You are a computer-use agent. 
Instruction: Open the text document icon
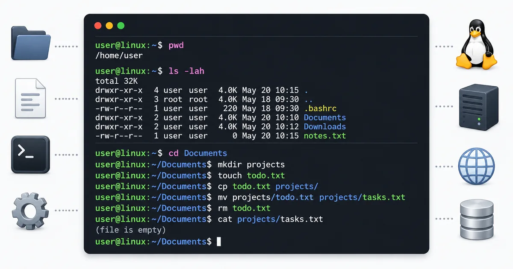(30, 98)
